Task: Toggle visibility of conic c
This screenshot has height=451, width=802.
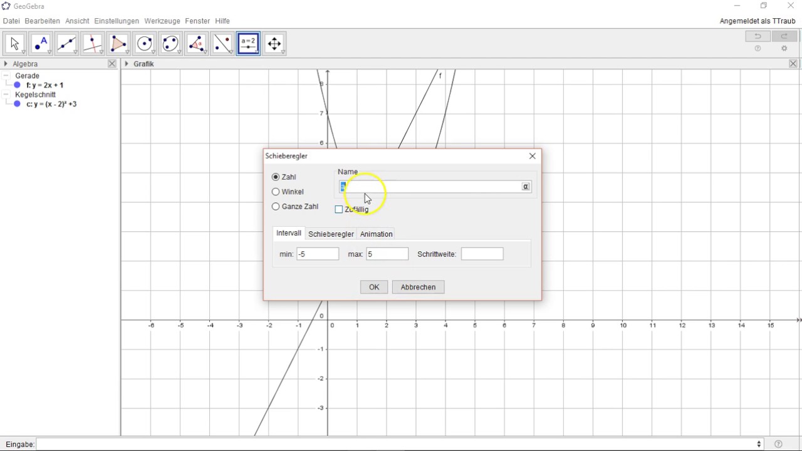Action: [x=17, y=104]
